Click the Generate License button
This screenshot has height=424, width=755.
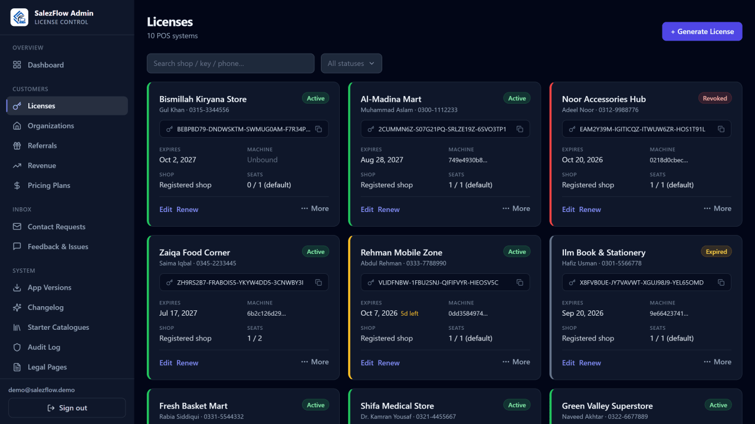(702, 31)
